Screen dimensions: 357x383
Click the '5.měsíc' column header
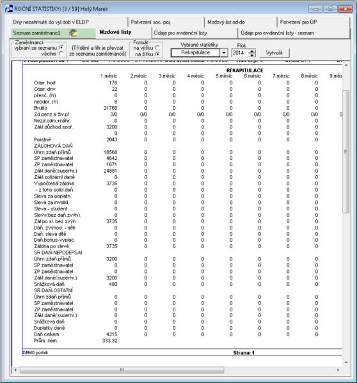(224, 76)
